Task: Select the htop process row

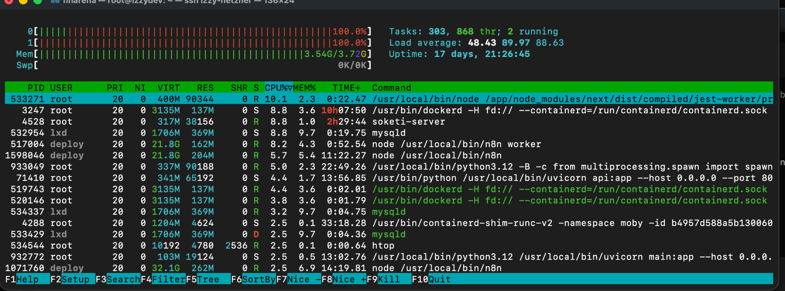Action: [383, 245]
